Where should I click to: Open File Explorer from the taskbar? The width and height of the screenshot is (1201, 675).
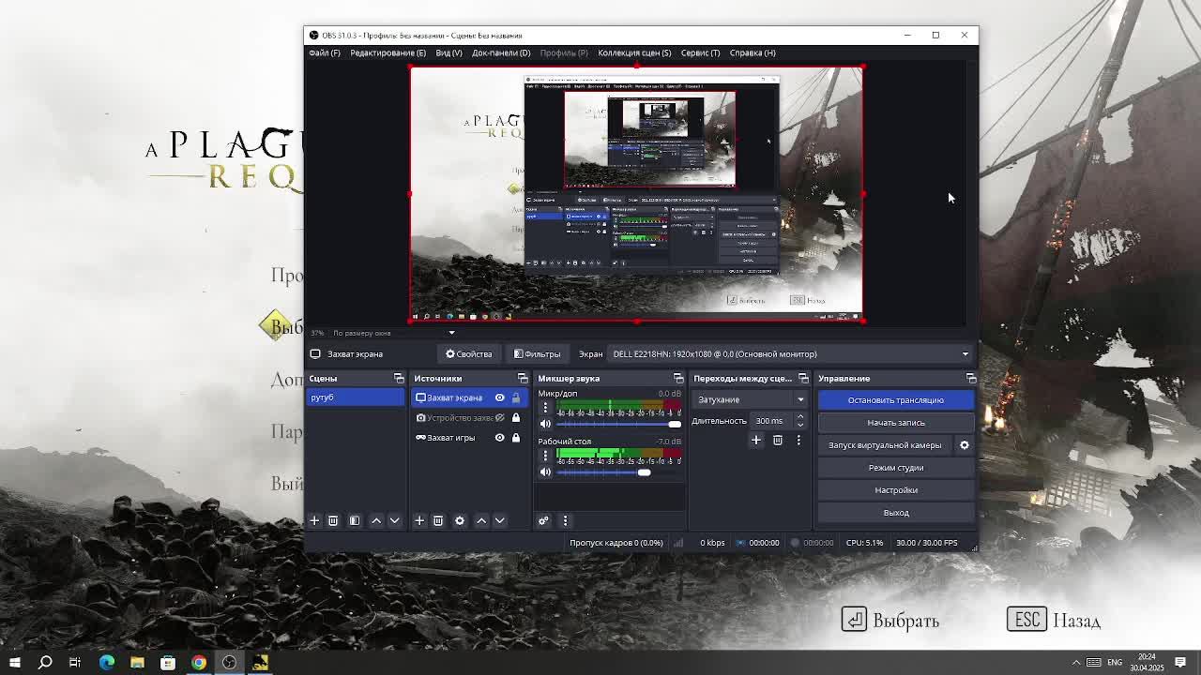tap(137, 663)
